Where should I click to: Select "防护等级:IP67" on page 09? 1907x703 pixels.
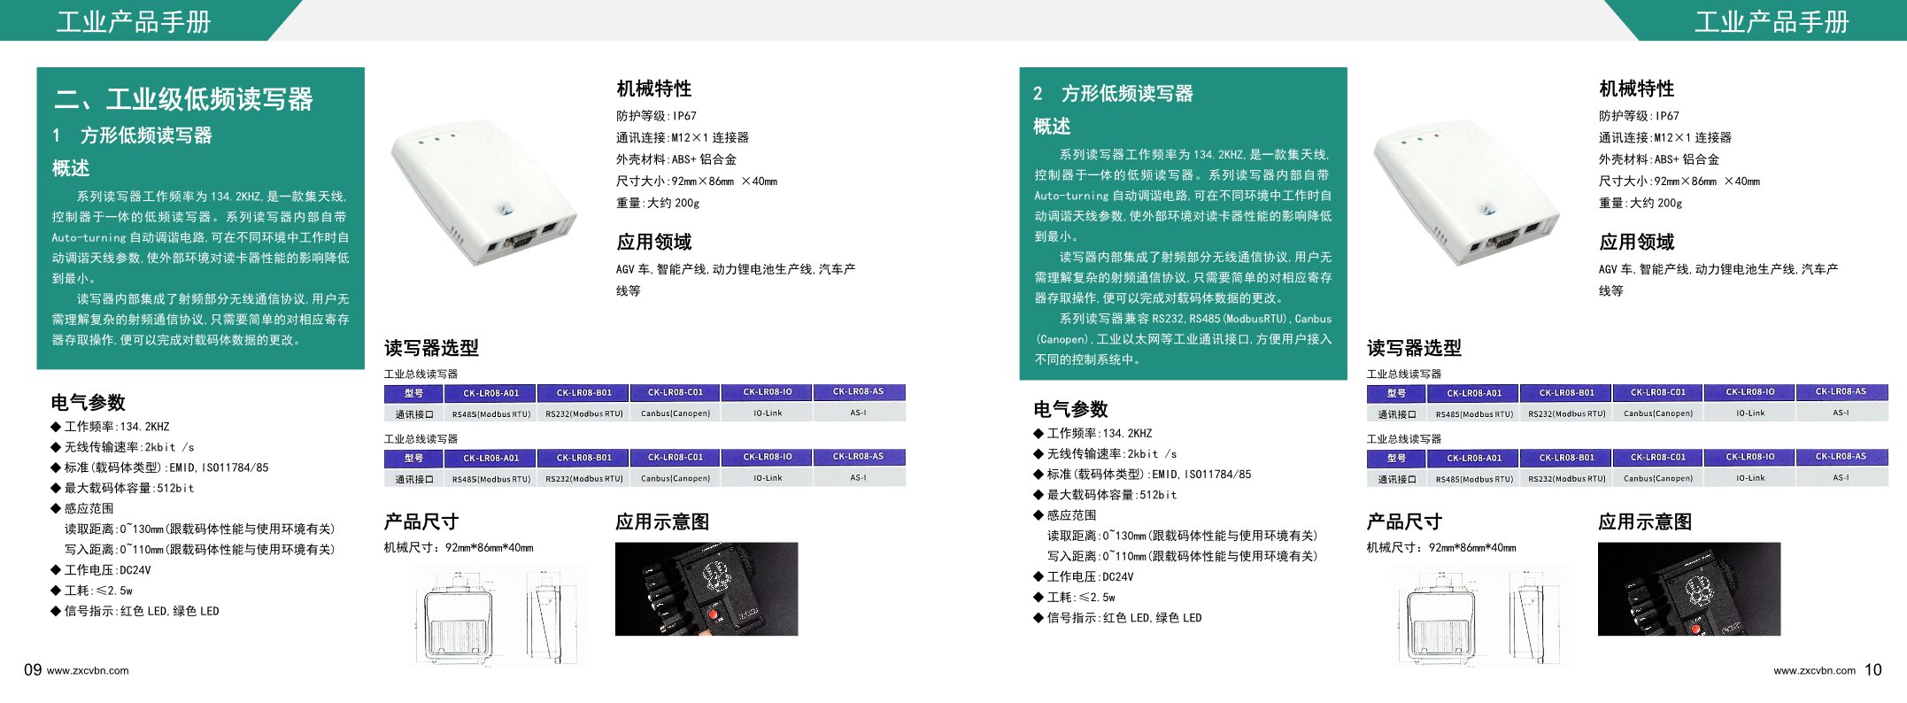click(x=656, y=116)
